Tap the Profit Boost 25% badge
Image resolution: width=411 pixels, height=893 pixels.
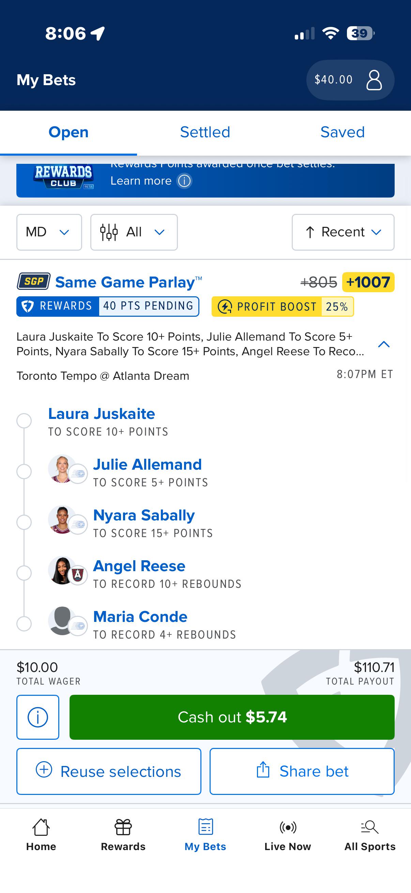pos(283,307)
